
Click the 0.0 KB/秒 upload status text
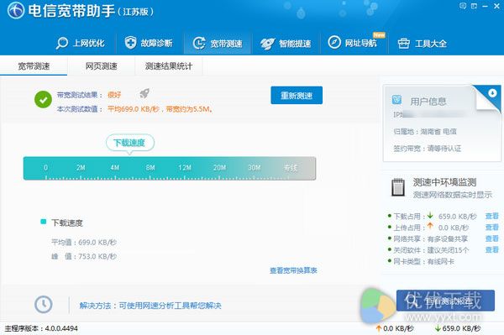(398, 328)
